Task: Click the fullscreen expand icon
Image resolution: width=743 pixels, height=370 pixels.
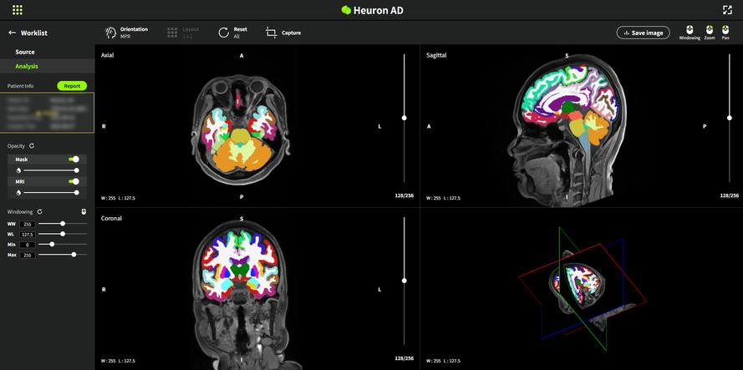Action: [726, 10]
